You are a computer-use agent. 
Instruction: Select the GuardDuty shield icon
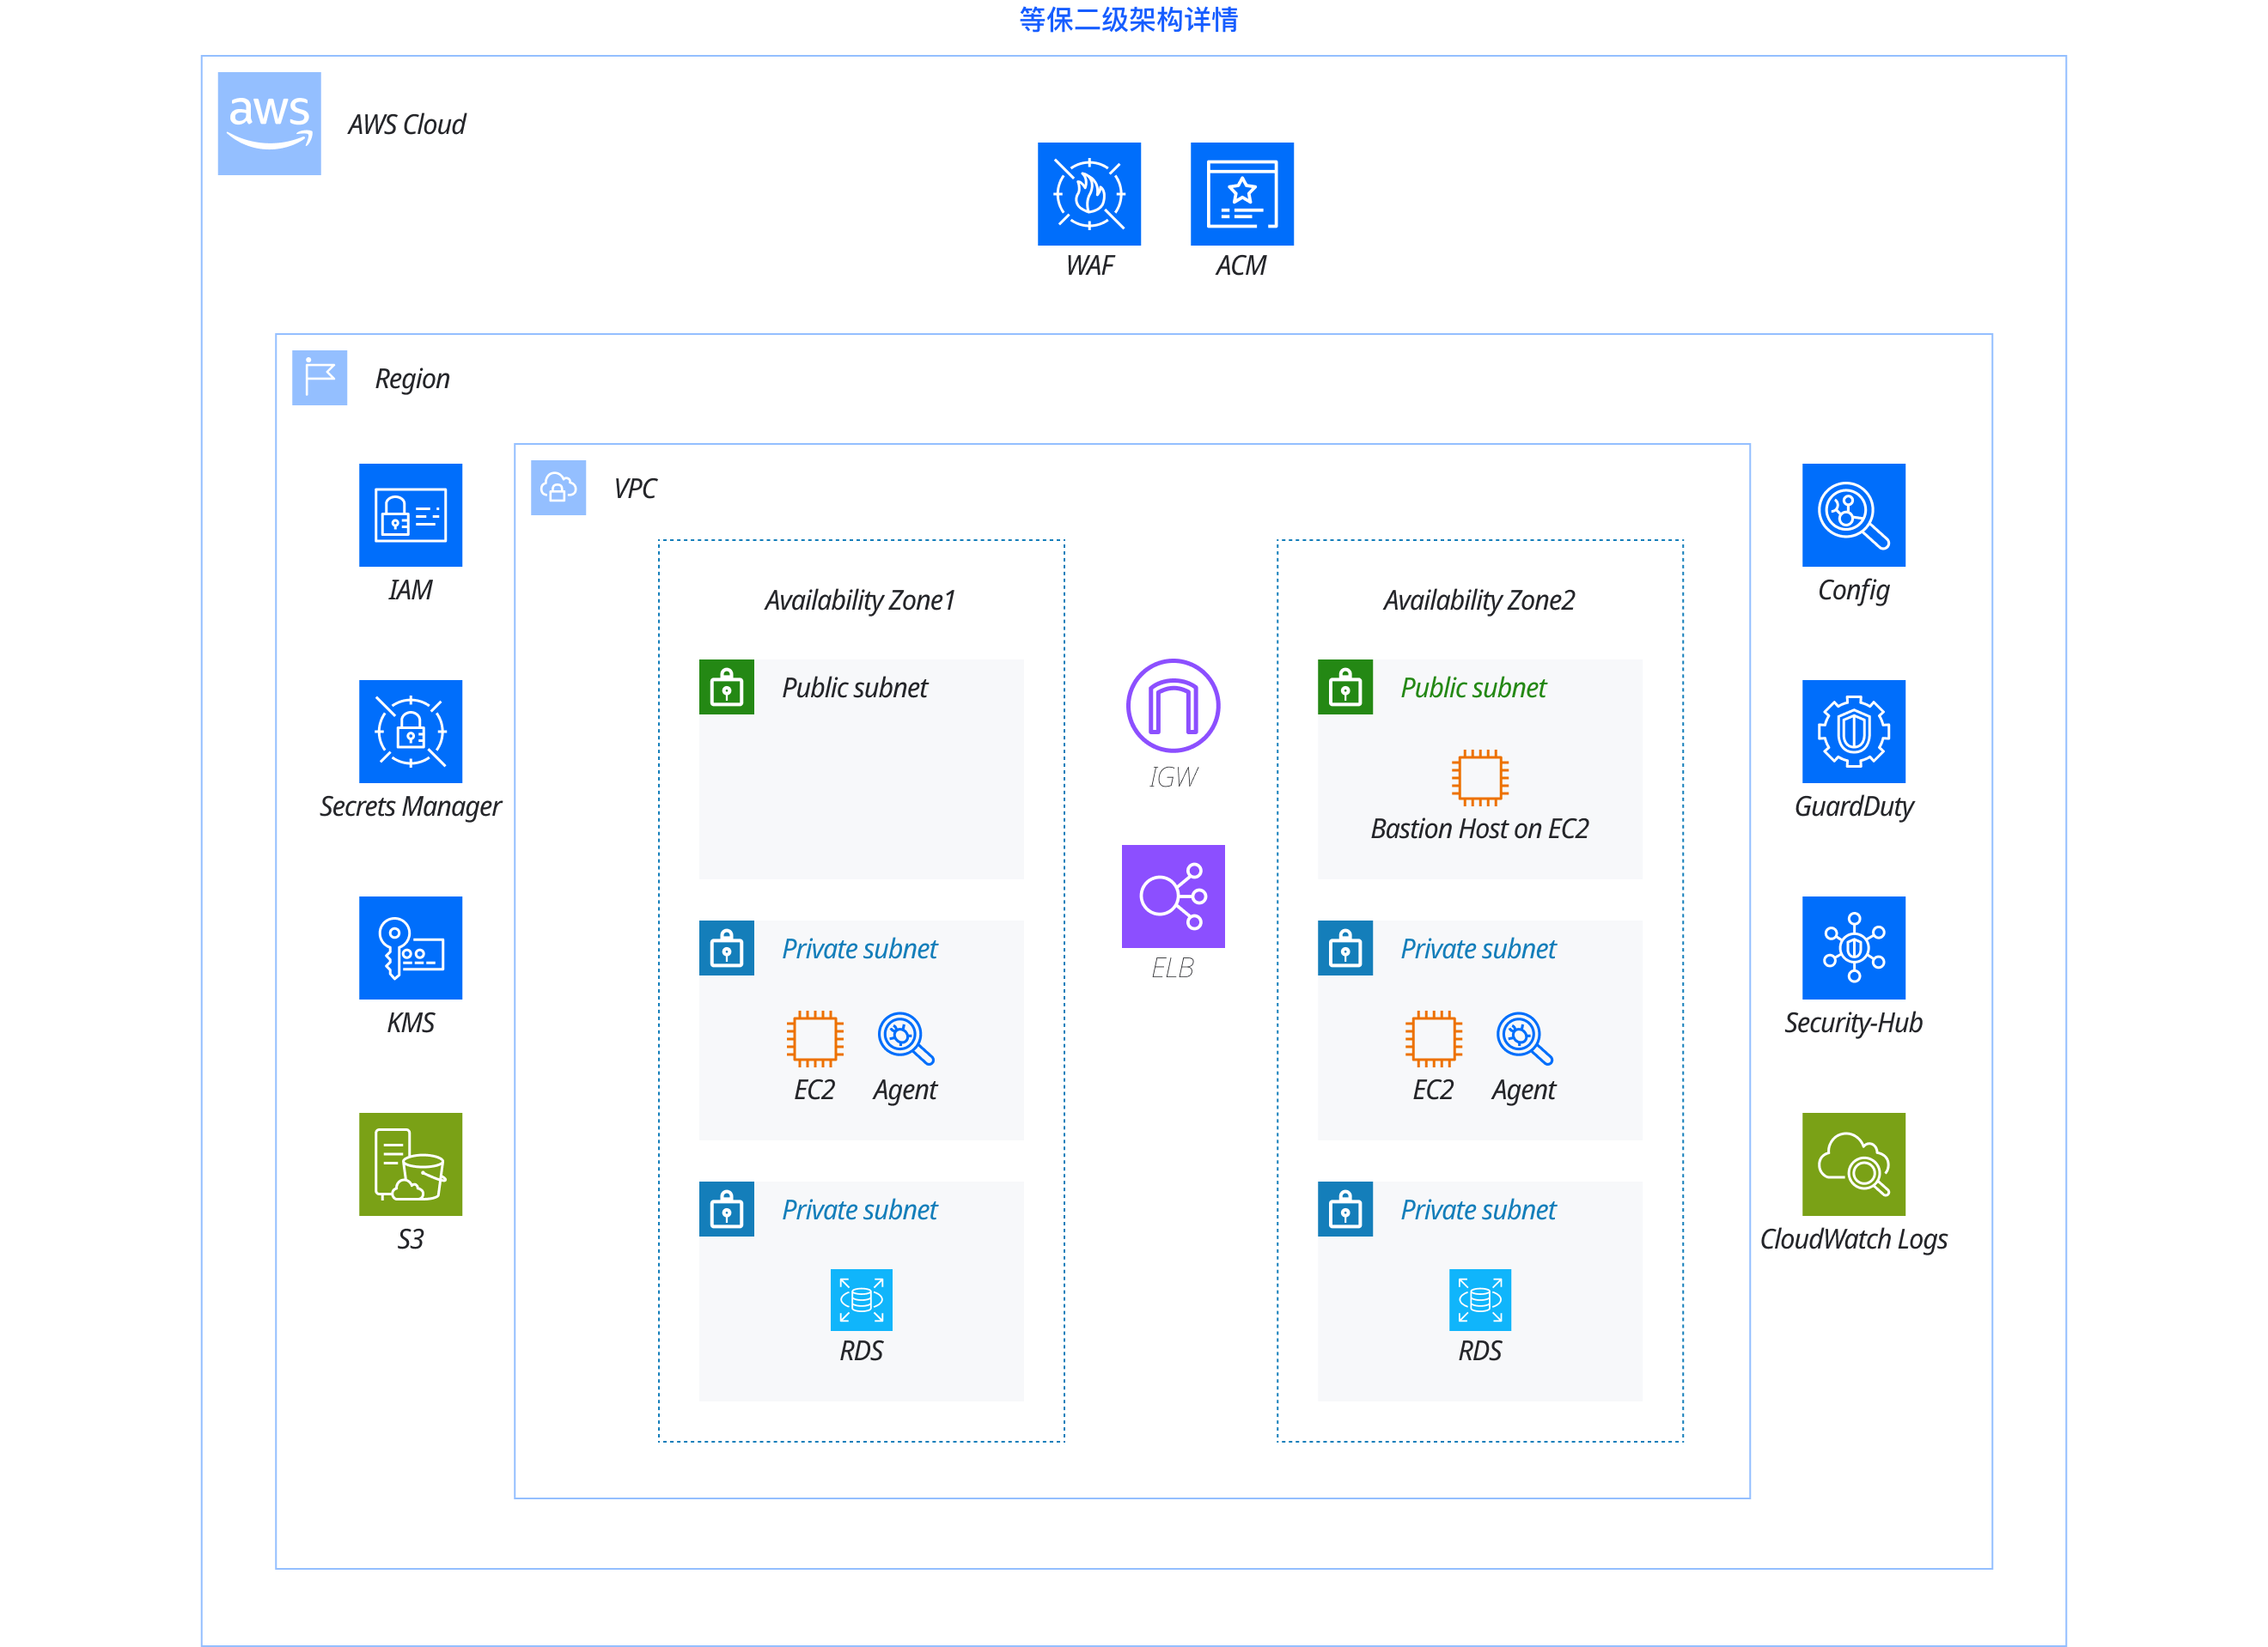pyautogui.click(x=1853, y=732)
